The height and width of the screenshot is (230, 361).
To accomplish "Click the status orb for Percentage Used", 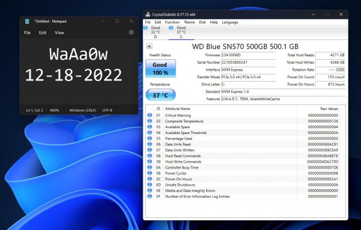I will pyautogui.click(x=150, y=138).
